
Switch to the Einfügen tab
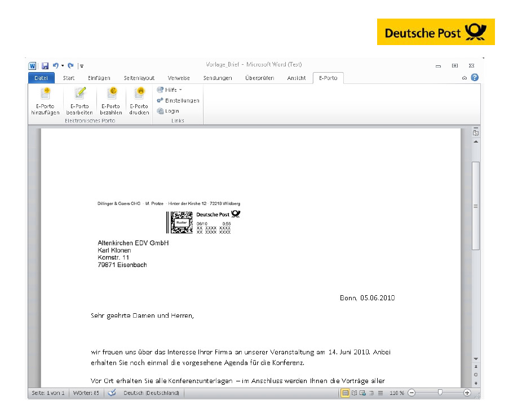pyautogui.click(x=99, y=78)
